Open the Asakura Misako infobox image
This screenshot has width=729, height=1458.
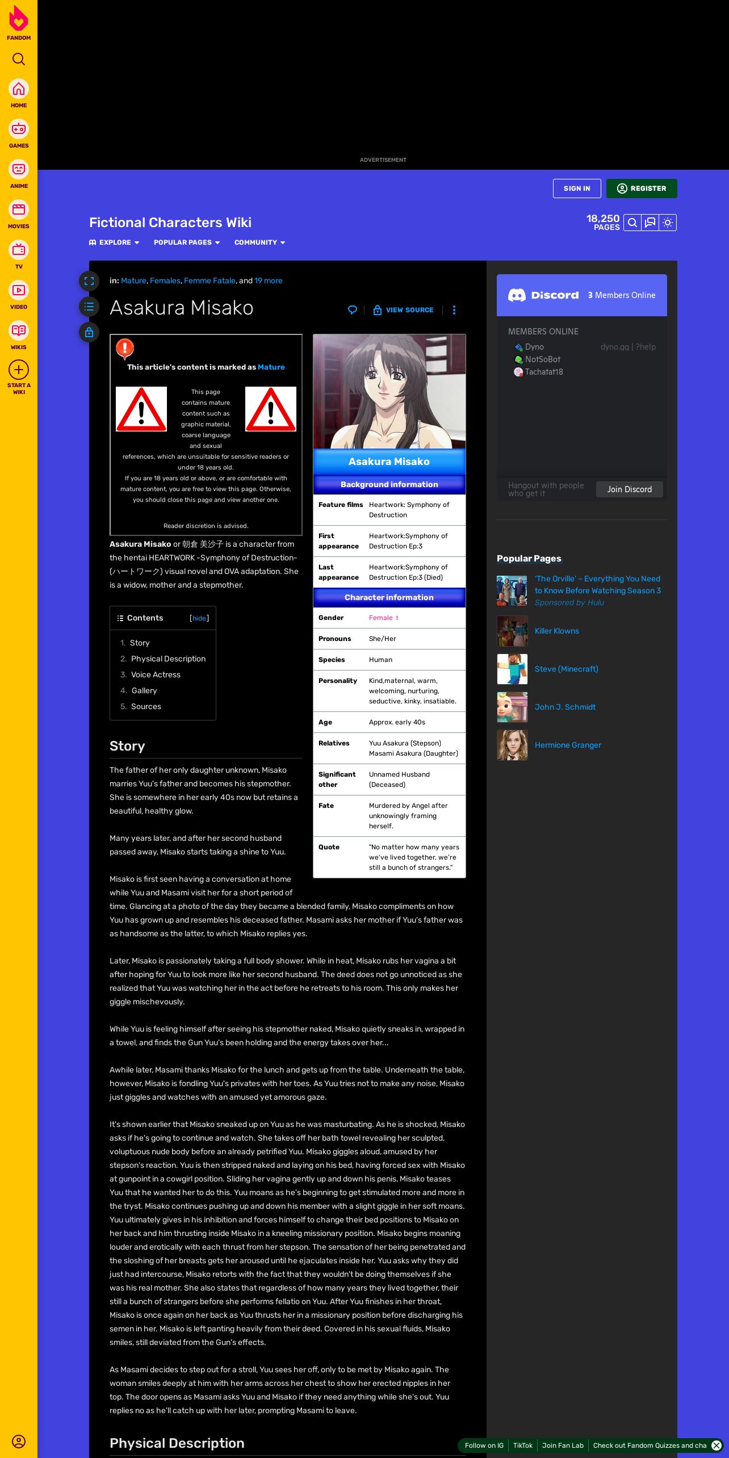[389, 392]
